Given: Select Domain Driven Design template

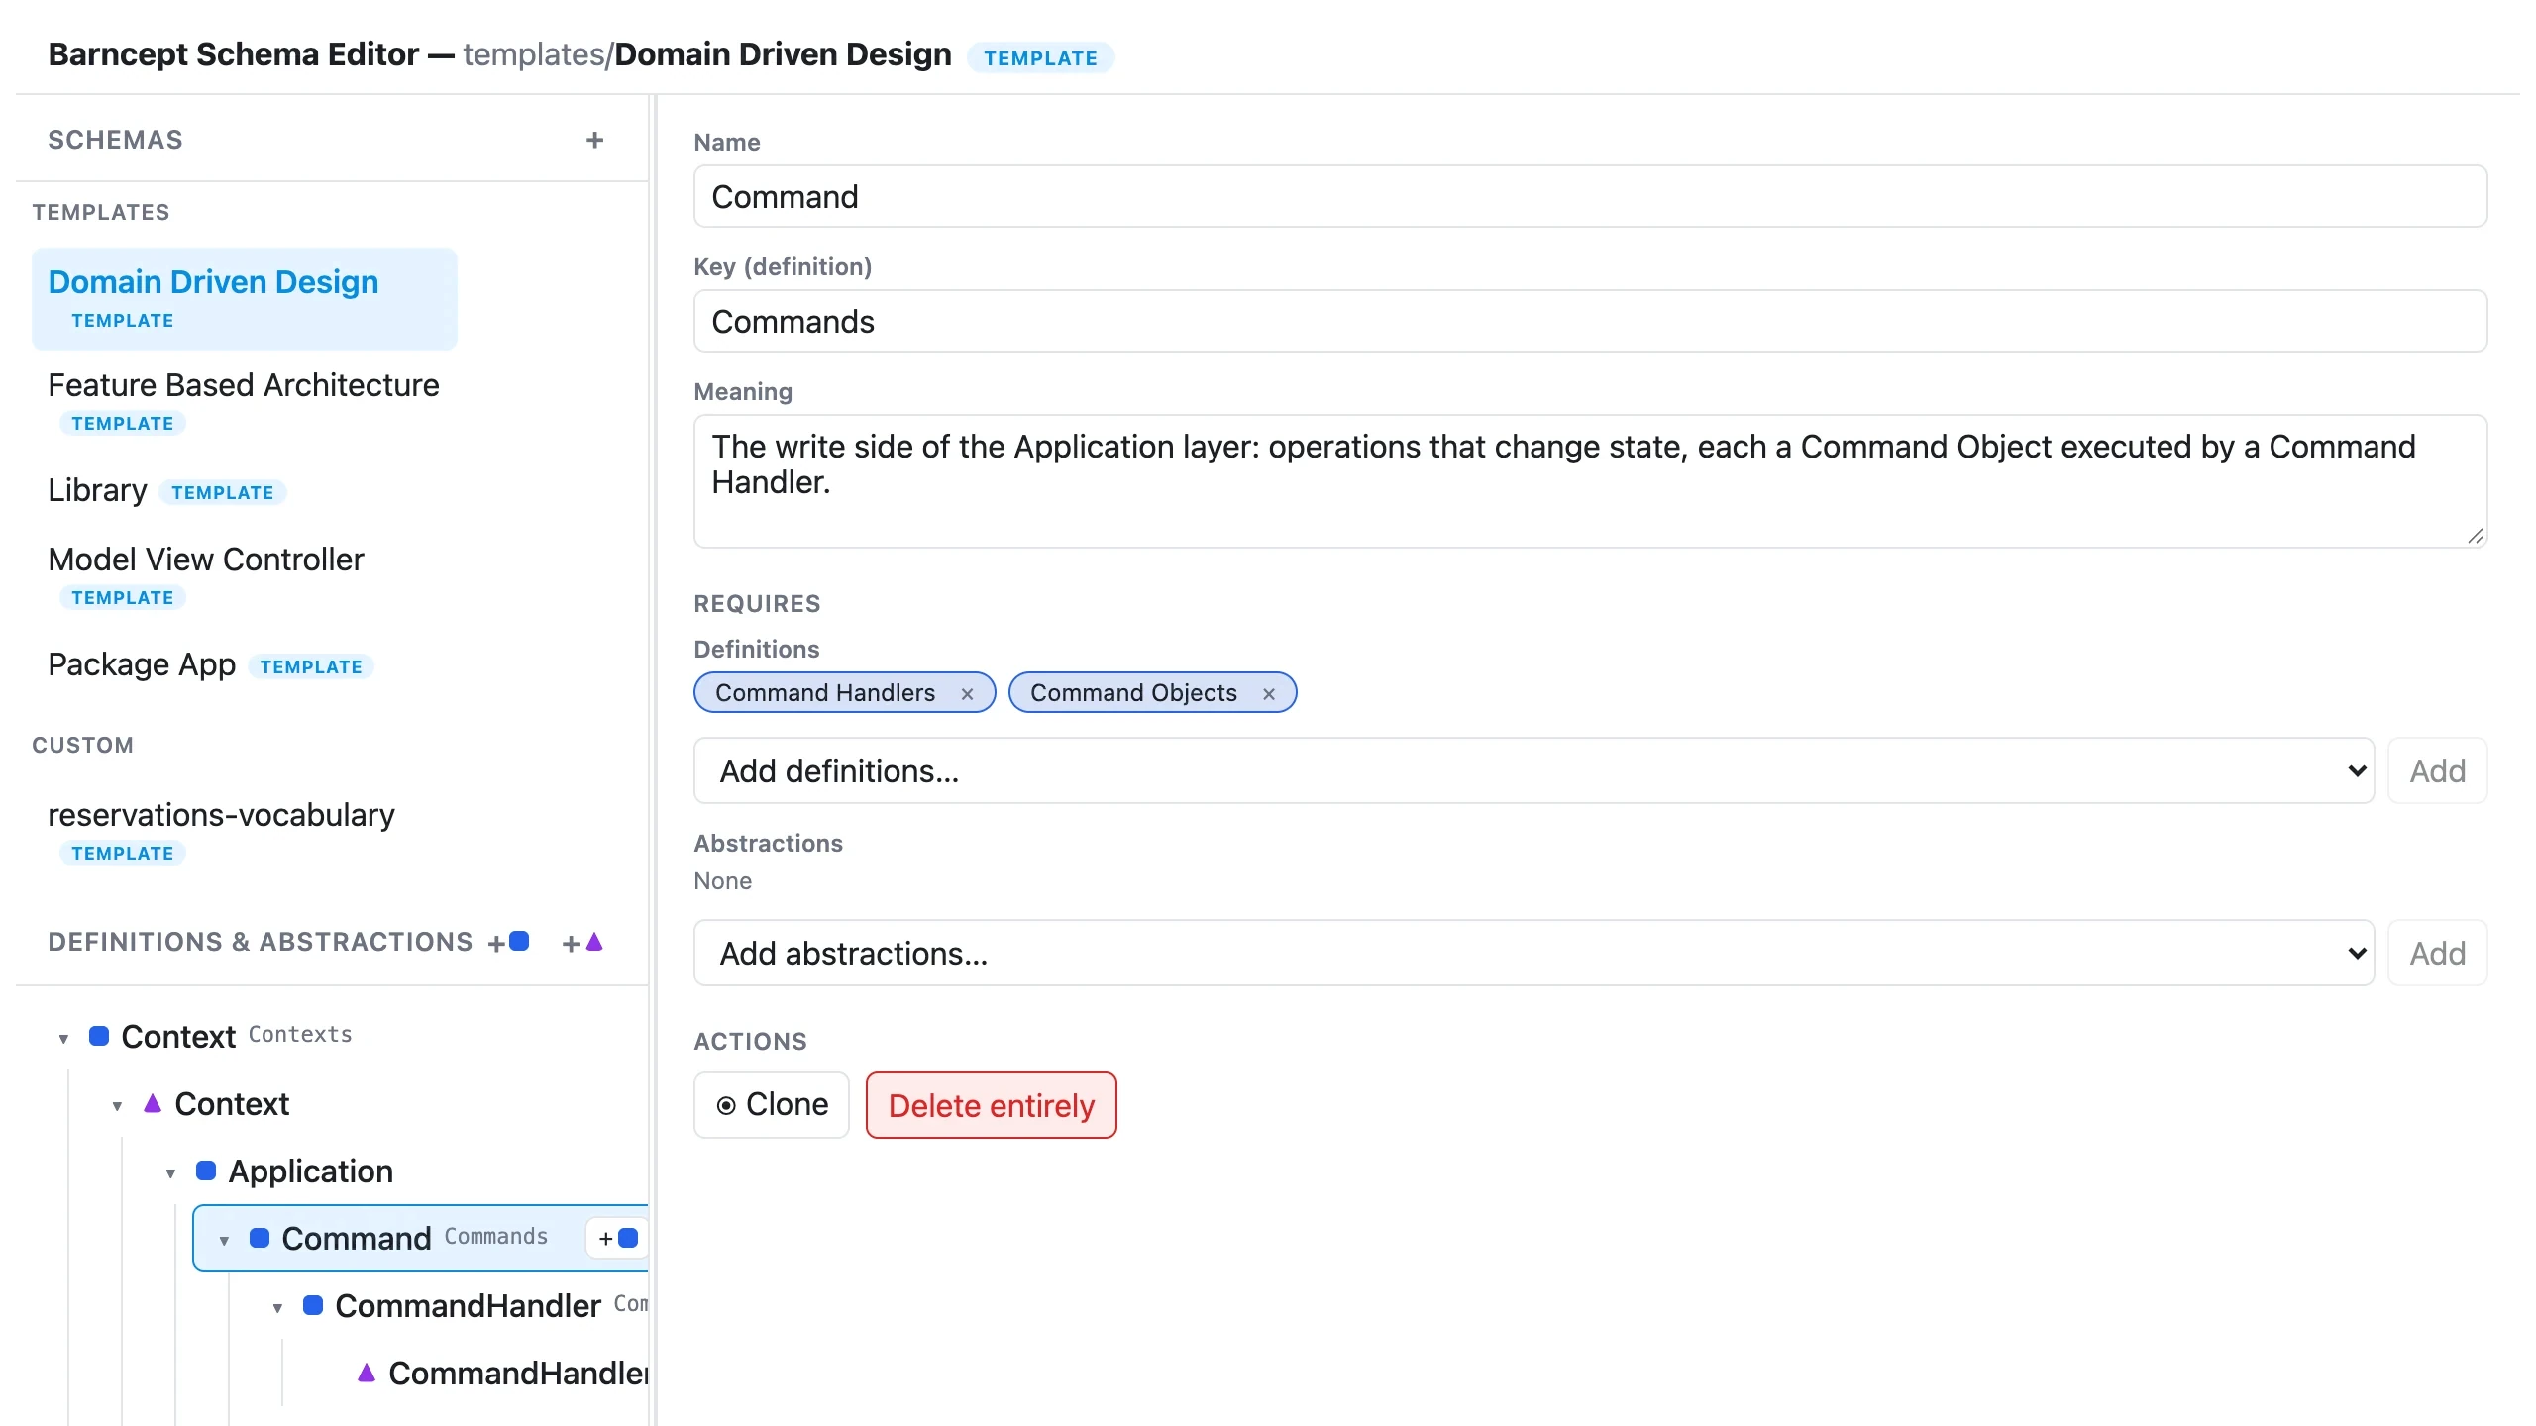Looking at the screenshot, I should tap(245, 298).
